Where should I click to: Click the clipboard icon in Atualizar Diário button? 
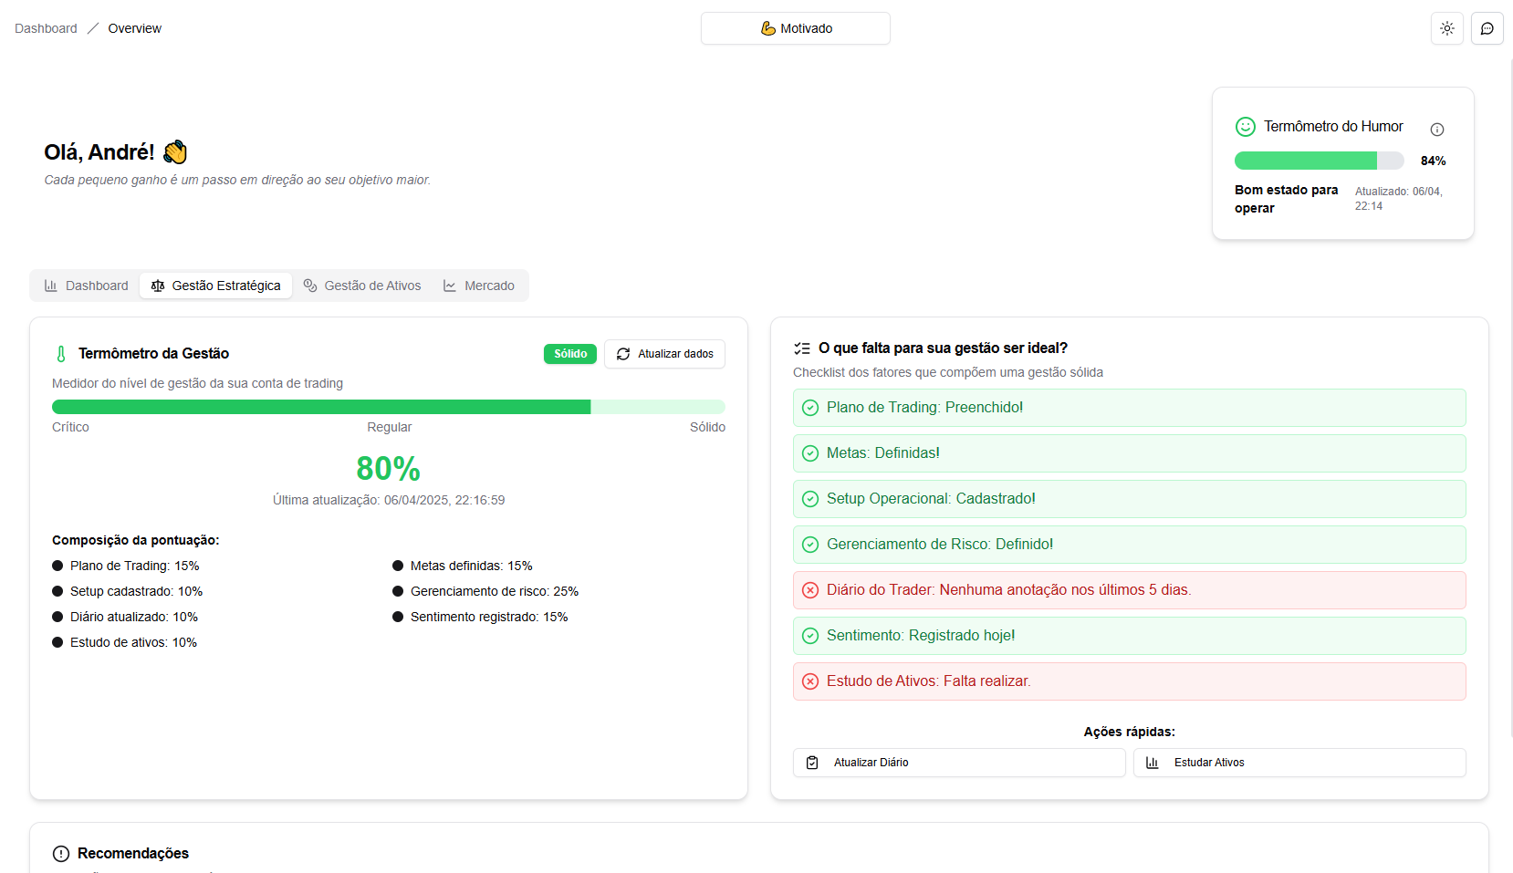point(812,763)
